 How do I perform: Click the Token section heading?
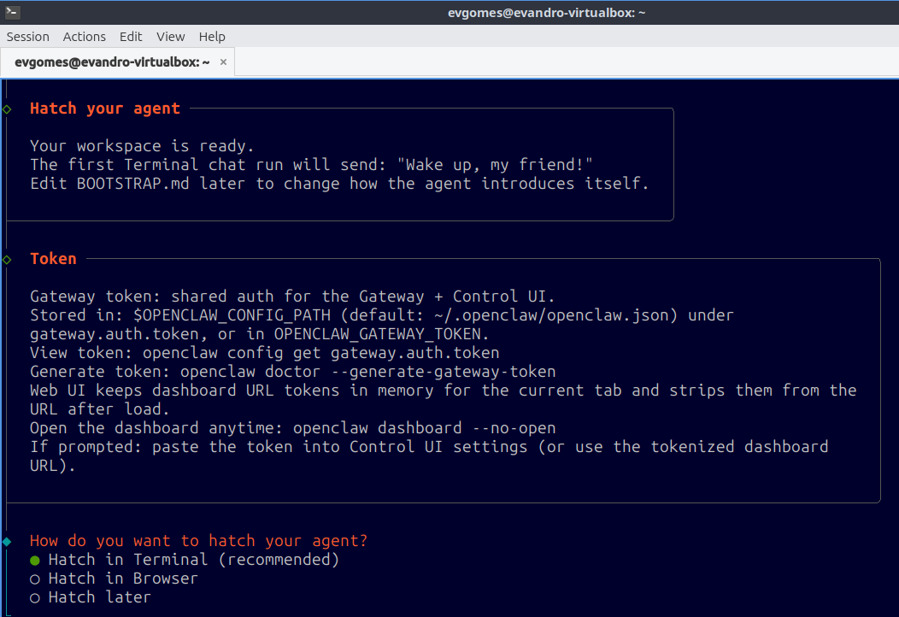pyautogui.click(x=53, y=259)
